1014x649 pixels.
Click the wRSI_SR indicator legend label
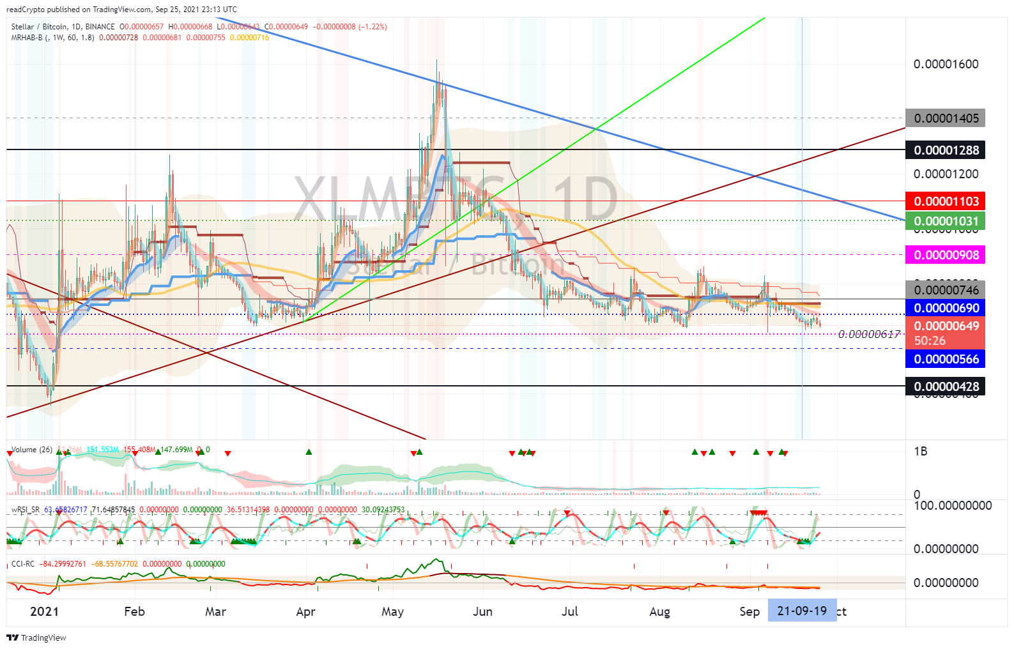point(26,510)
